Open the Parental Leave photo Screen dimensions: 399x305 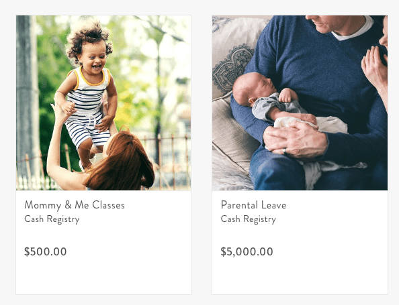300,103
